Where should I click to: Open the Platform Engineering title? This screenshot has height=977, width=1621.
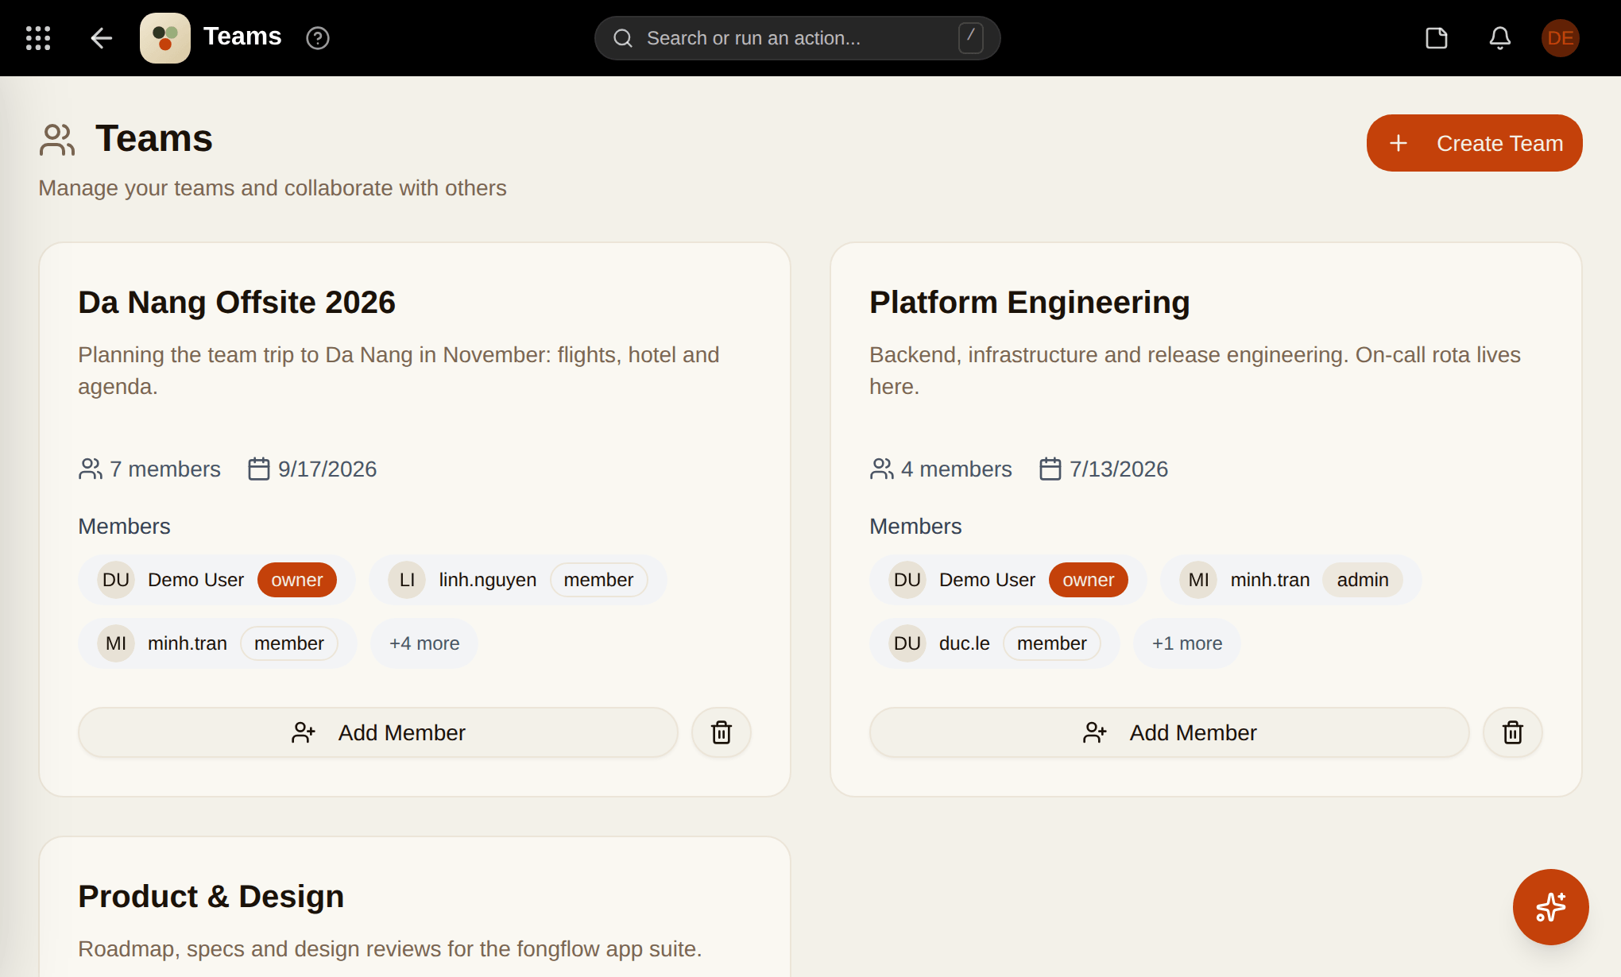[1030, 303]
